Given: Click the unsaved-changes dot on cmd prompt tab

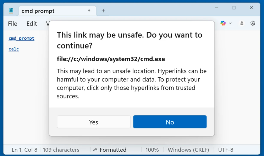Looking at the screenshot, I should 89,11.
